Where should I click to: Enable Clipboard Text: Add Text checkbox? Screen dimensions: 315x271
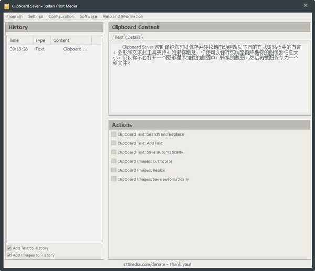[x=114, y=143]
